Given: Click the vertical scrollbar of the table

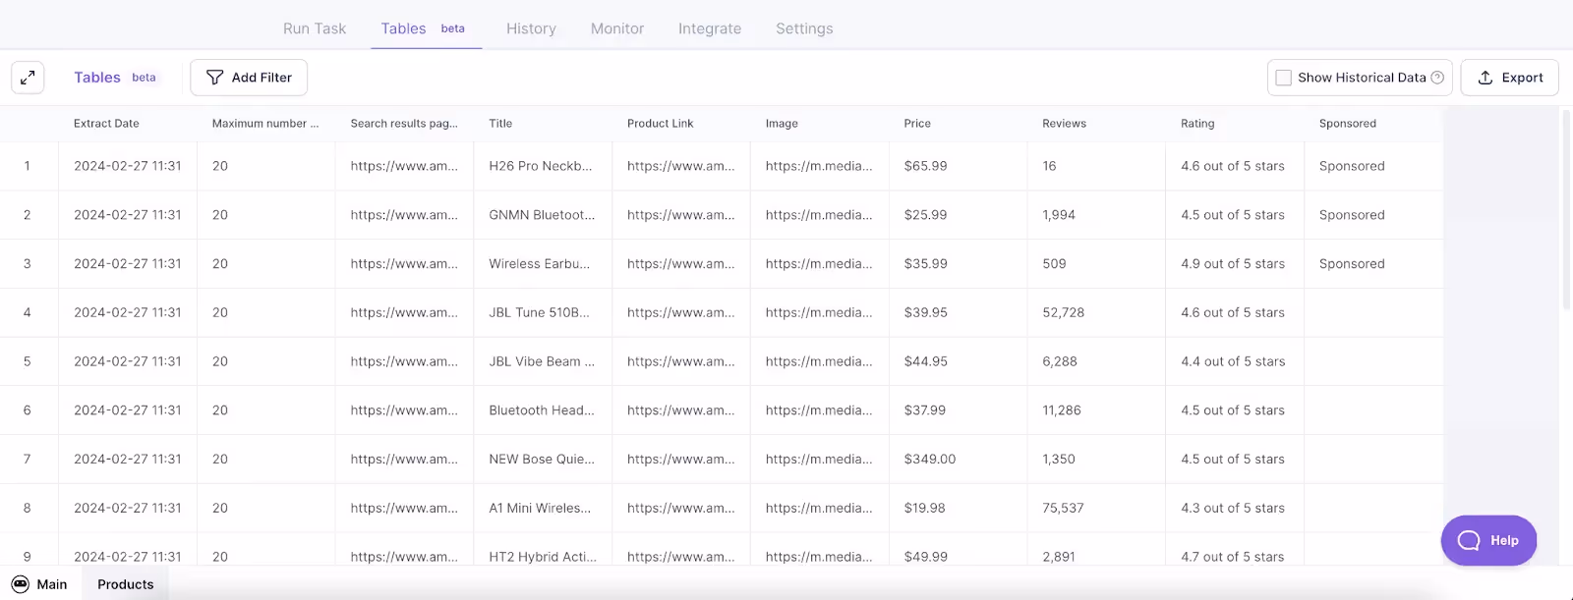Looking at the screenshot, I should [x=1566, y=211].
